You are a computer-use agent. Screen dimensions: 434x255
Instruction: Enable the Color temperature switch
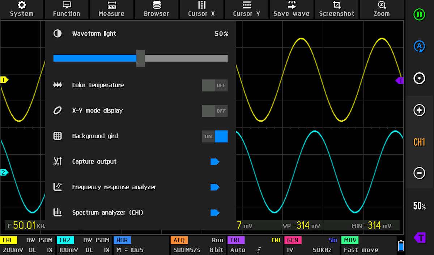[x=214, y=85]
